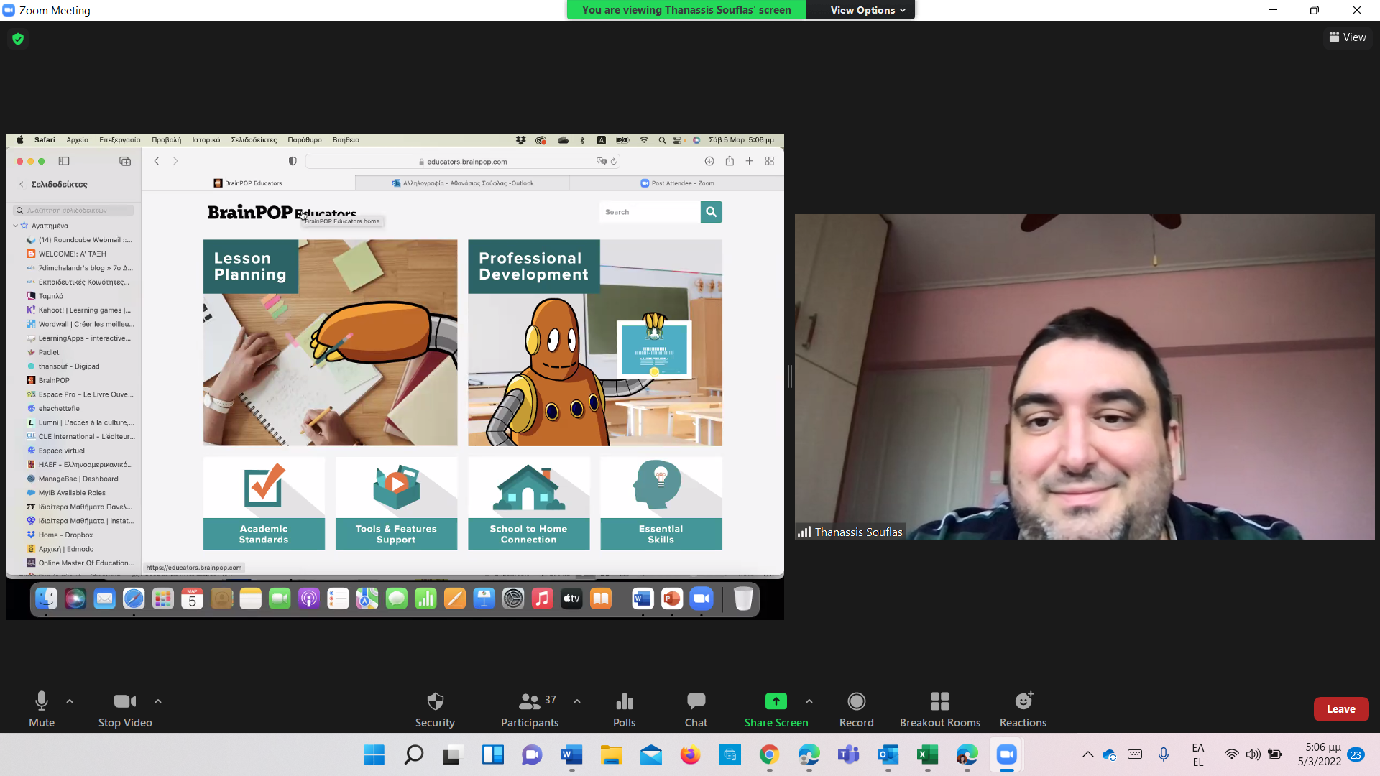Open the Participants panel
This screenshot has height=776, width=1380.
(x=530, y=708)
